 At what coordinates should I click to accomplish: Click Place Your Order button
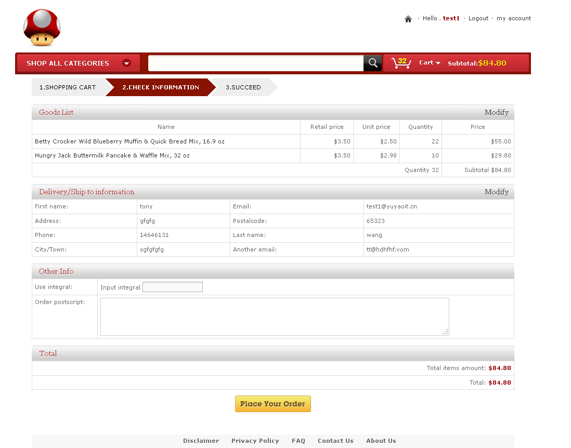pyautogui.click(x=273, y=404)
